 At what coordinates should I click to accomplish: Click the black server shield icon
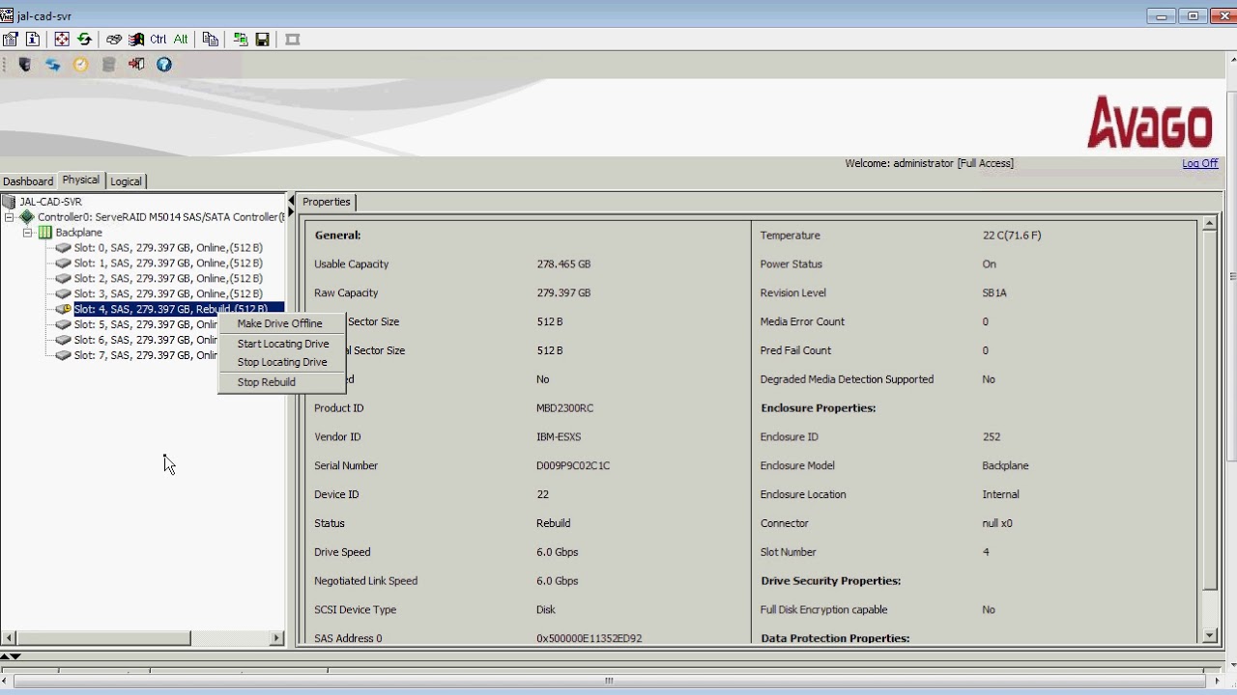pyautogui.click(x=25, y=65)
